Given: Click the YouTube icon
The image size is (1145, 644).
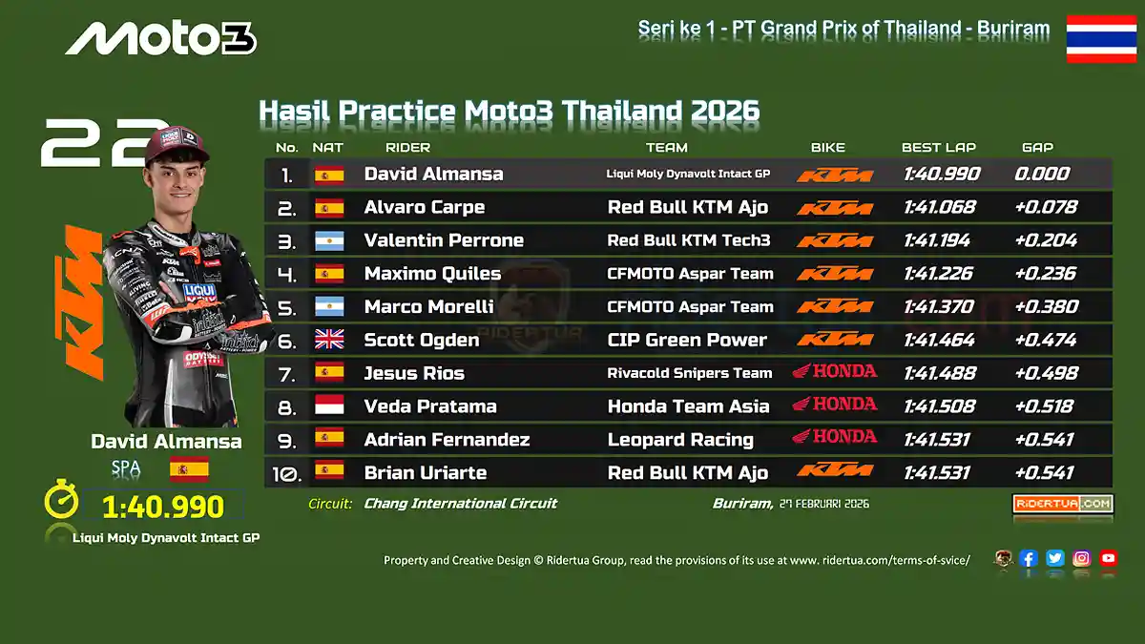Looking at the screenshot, I should pyautogui.click(x=1108, y=559).
